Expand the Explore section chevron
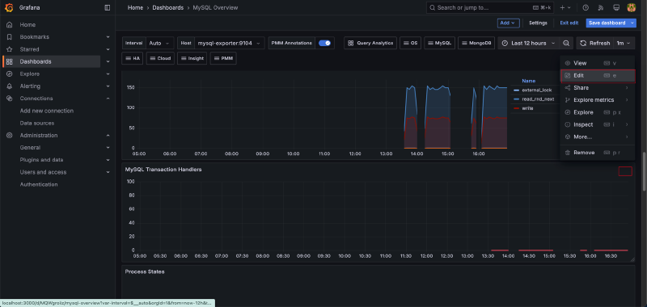 (x=108, y=74)
